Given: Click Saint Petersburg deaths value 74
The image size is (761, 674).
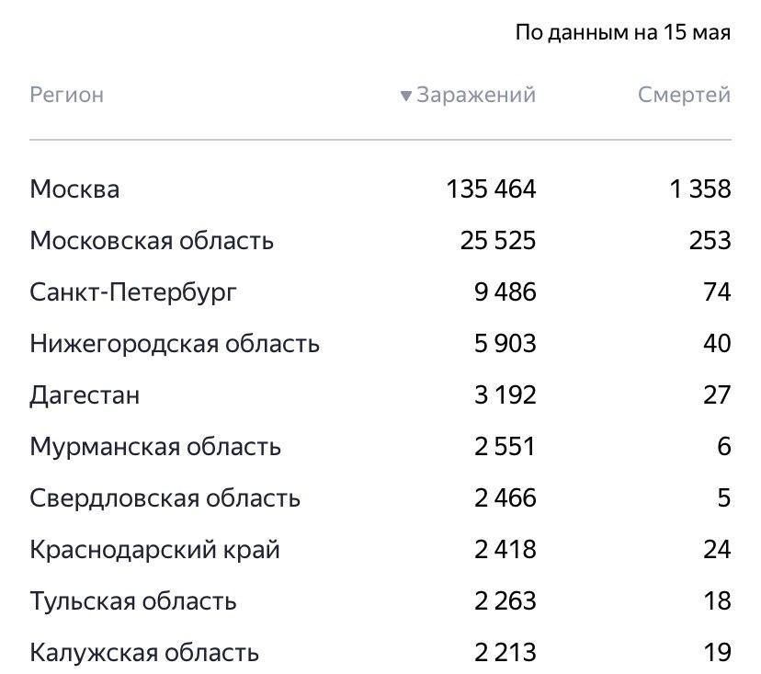Looking at the screenshot, I should point(716,292).
